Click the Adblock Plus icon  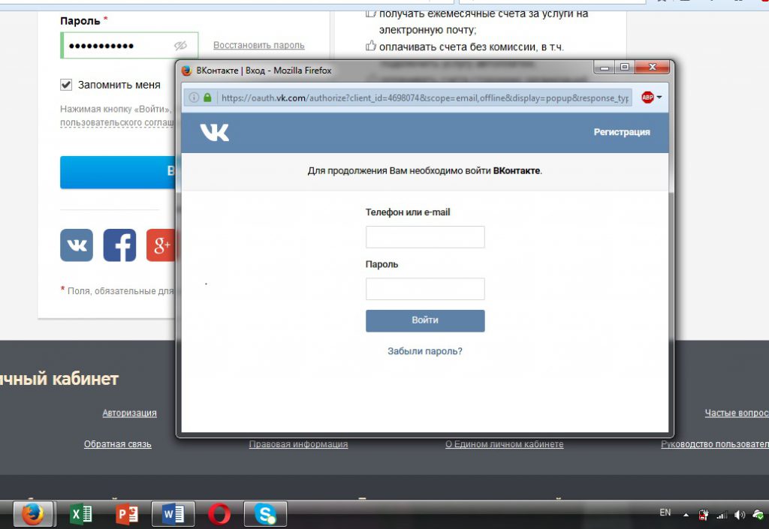647,98
